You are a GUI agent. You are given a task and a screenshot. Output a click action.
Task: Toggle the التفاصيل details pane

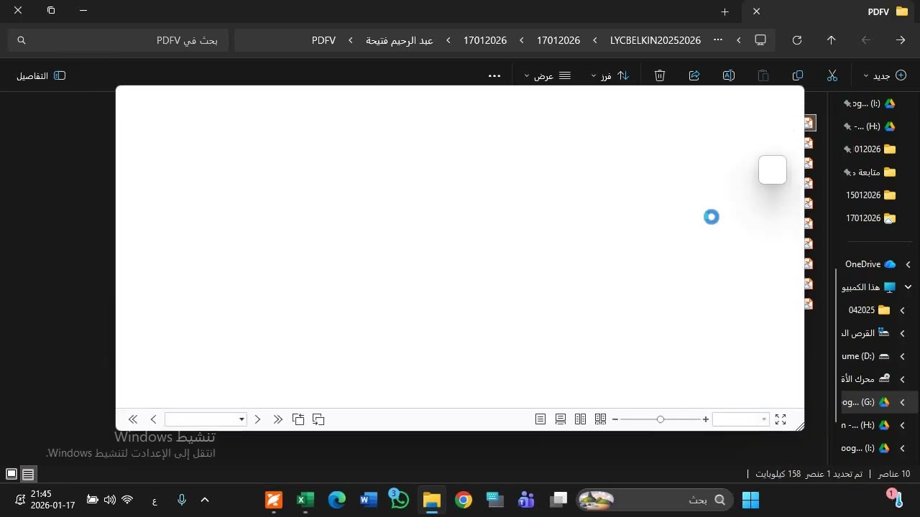coord(41,75)
